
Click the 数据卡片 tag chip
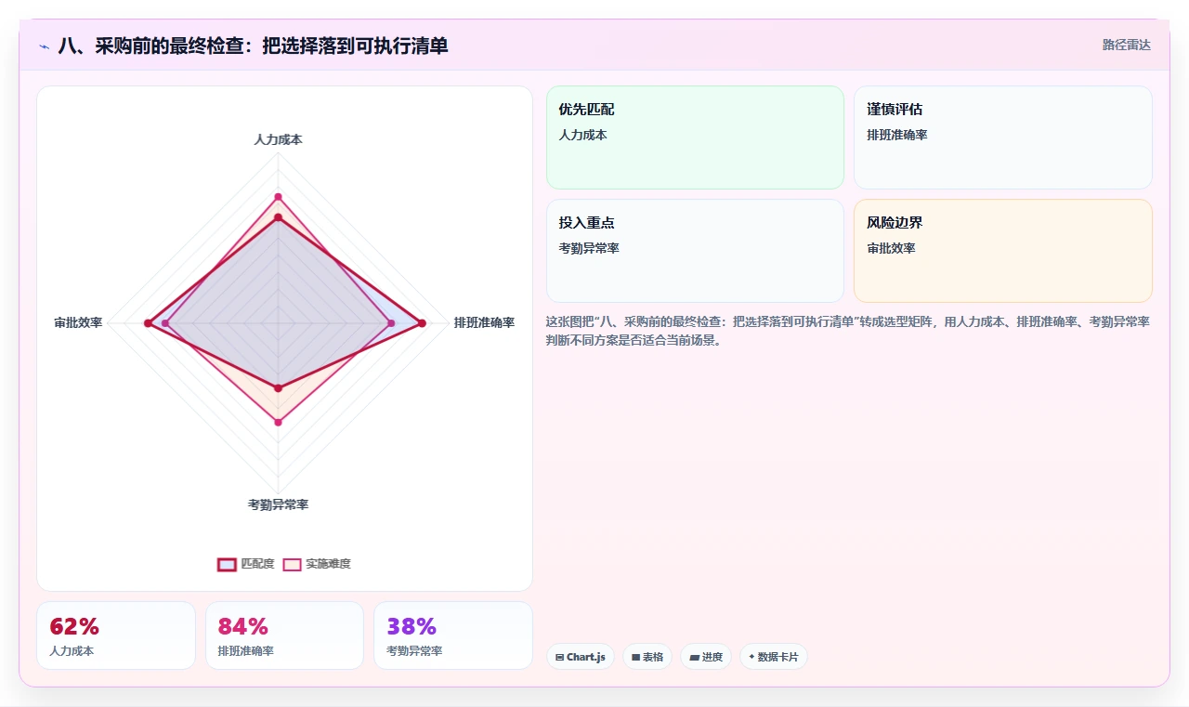click(774, 657)
